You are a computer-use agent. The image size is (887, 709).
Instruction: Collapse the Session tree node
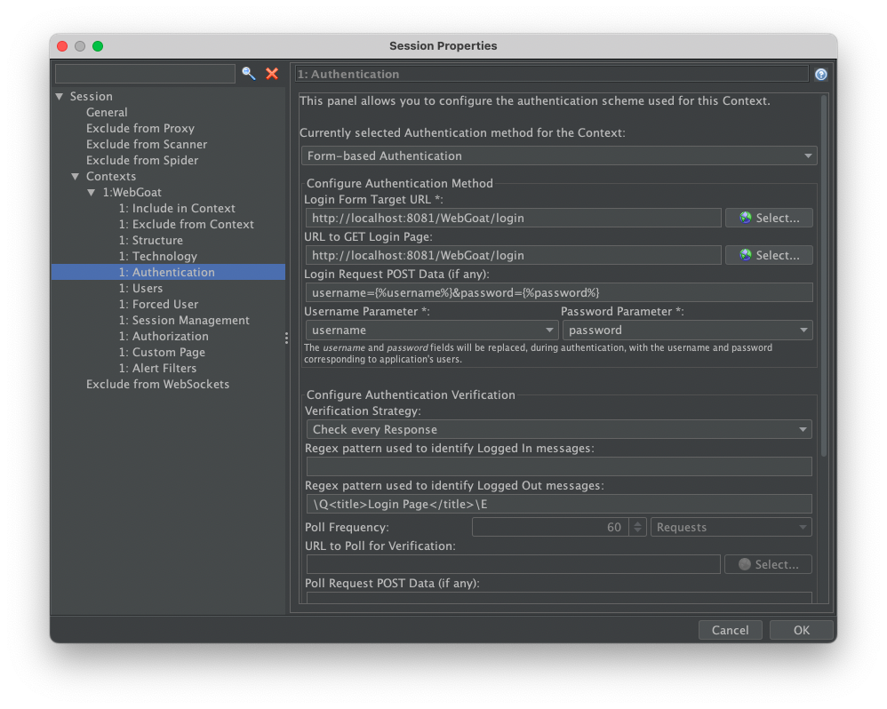pyautogui.click(x=60, y=96)
